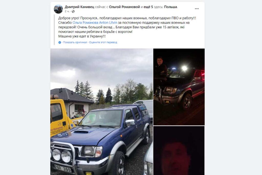Click the translation settings gear icon
This screenshot has height=175, width=262.
pyautogui.click(x=60, y=43)
